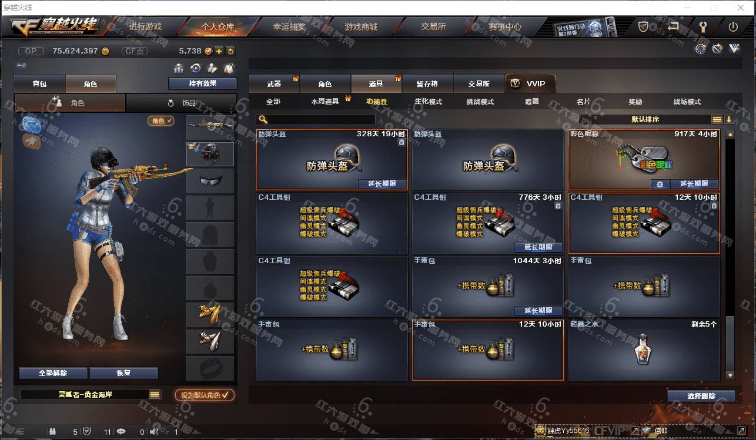
Task: Click the power icon in top bar
Action: pyautogui.click(x=733, y=26)
